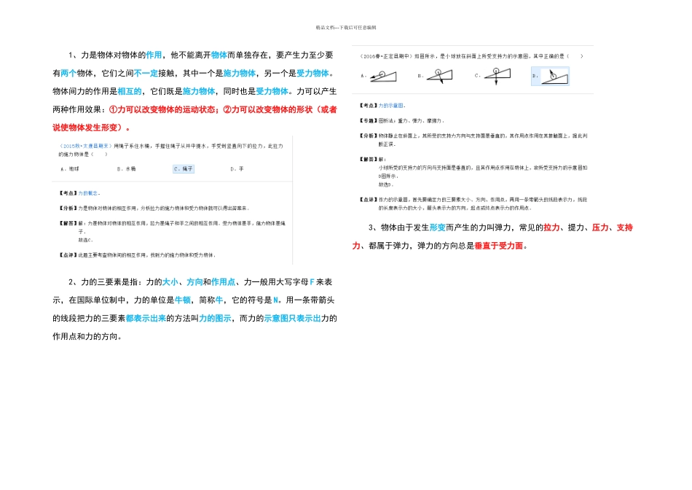Choose incline diagram option A

379,76
